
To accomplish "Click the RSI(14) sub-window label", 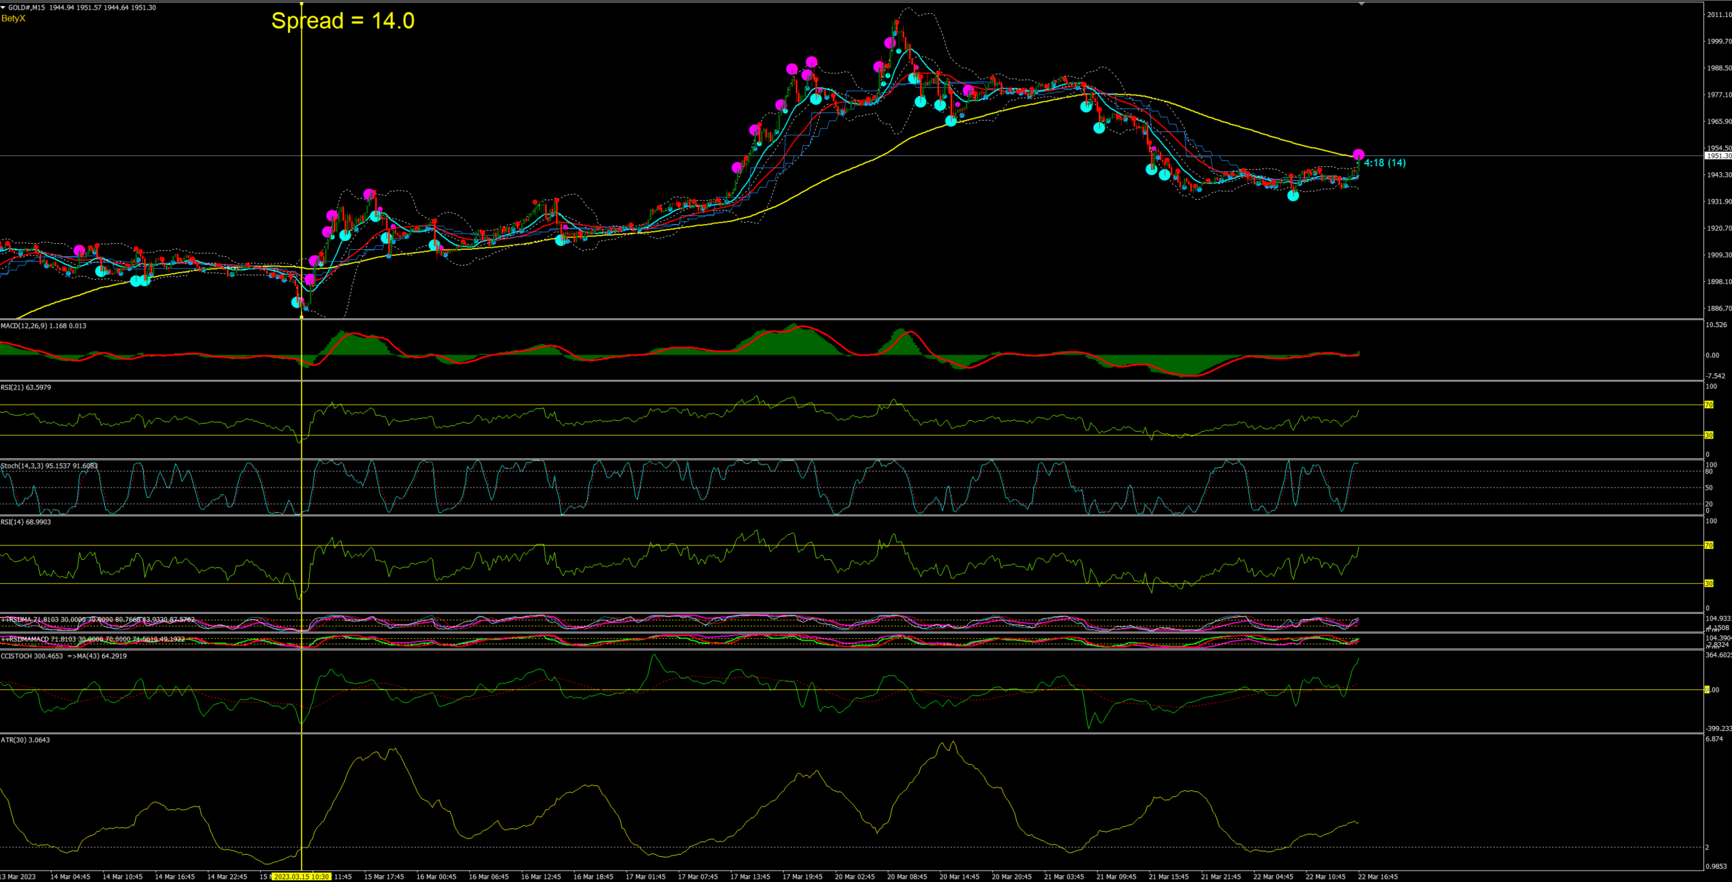I will pos(25,522).
